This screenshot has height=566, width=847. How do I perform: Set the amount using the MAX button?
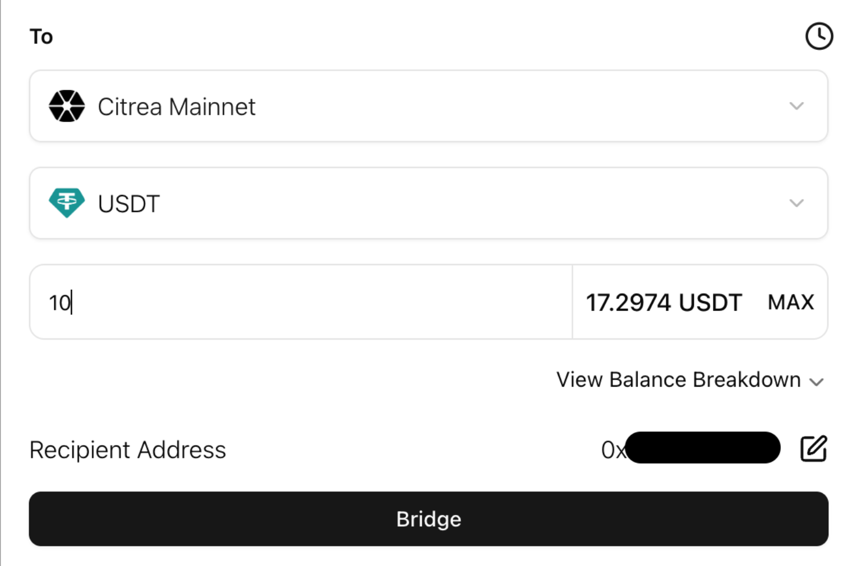[x=790, y=303]
